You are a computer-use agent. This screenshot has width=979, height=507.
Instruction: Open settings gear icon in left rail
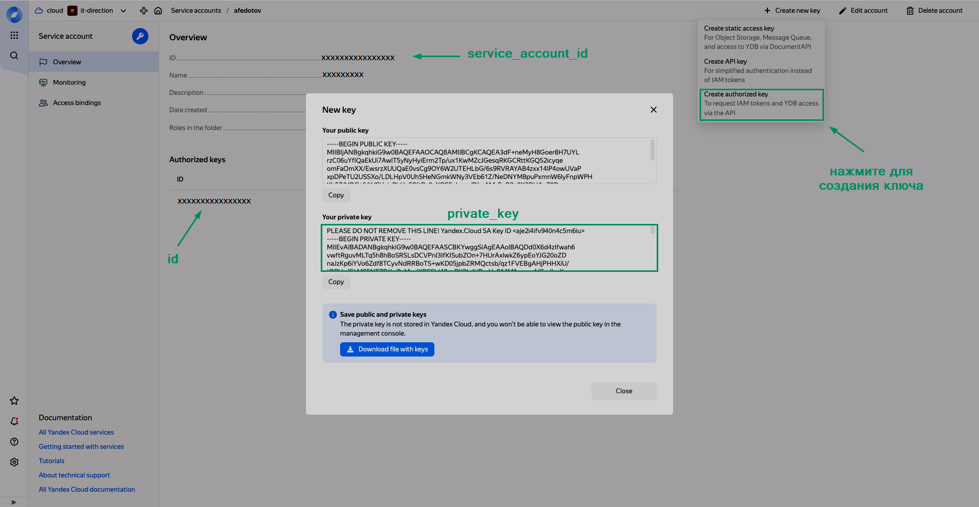pyautogui.click(x=14, y=462)
